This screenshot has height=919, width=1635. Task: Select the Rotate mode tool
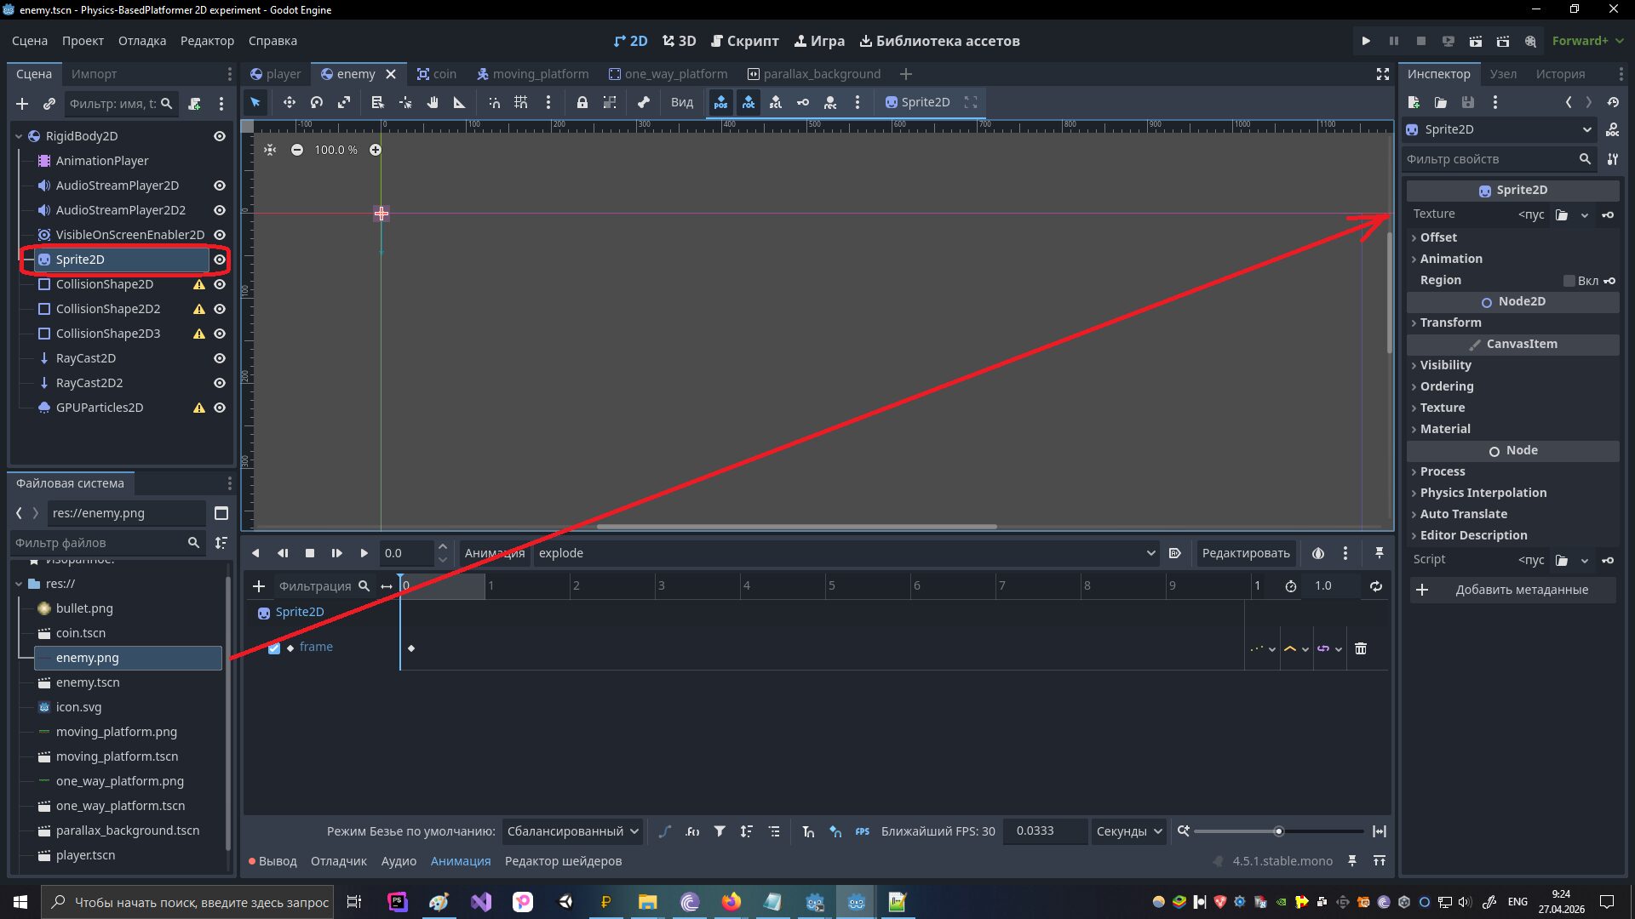coord(317,102)
